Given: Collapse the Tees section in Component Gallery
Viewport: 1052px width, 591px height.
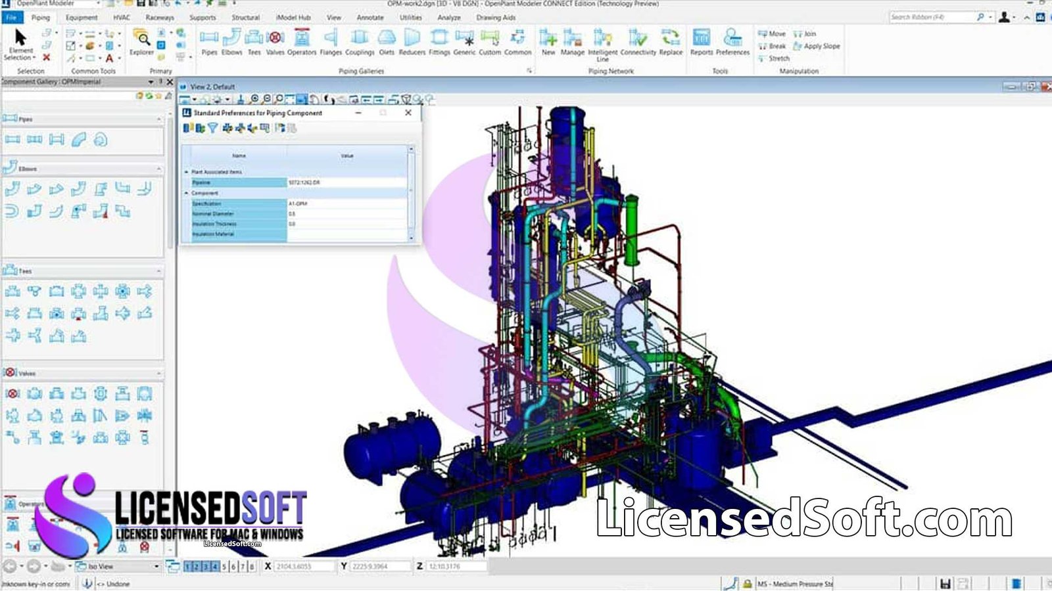Looking at the screenshot, I should click(x=158, y=271).
